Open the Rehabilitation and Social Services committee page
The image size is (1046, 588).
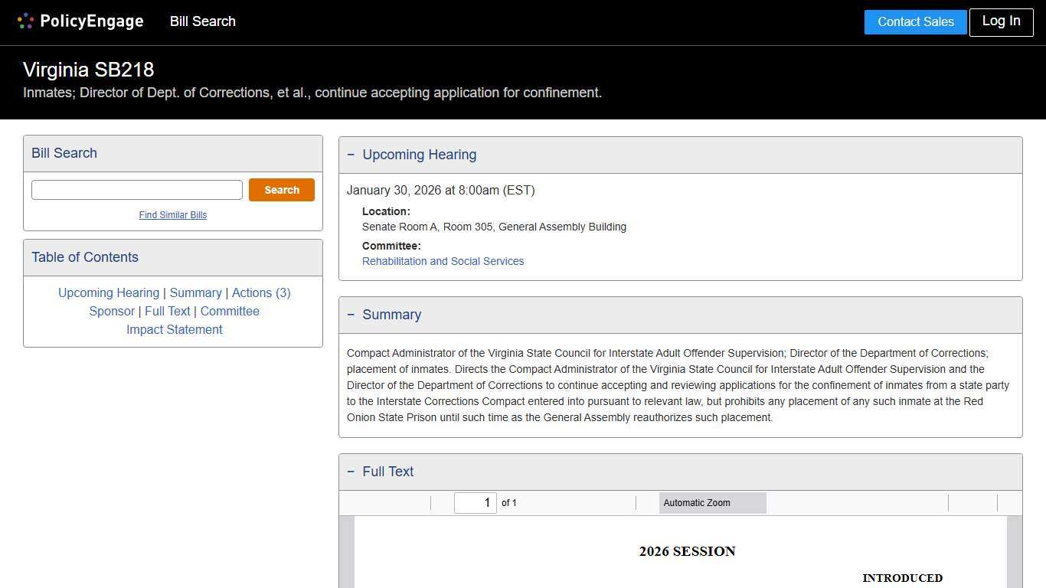(443, 261)
